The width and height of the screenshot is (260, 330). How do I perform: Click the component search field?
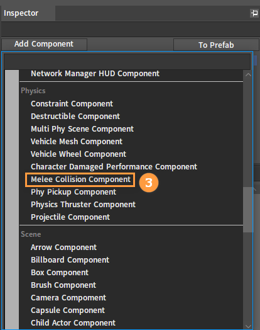(x=127, y=62)
